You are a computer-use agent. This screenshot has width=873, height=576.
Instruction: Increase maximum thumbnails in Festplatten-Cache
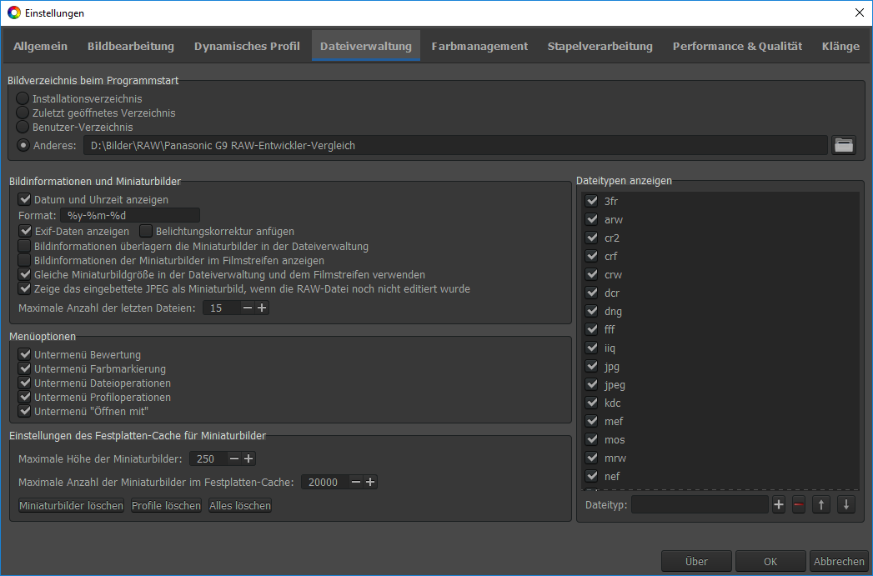(371, 482)
